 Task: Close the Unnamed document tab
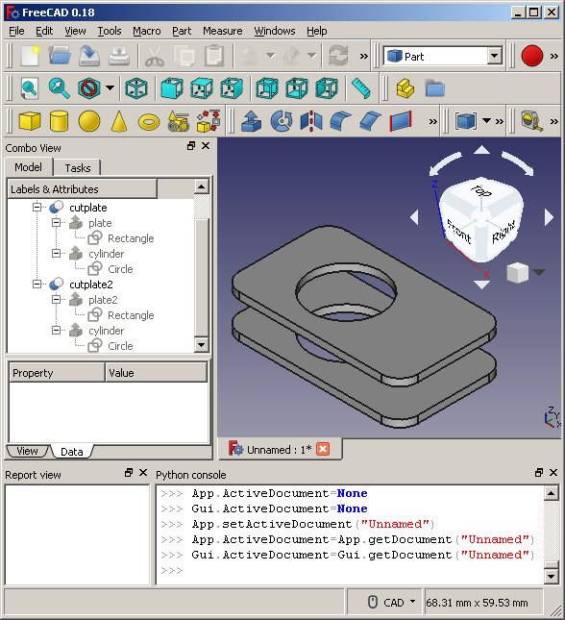tap(323, 449)
